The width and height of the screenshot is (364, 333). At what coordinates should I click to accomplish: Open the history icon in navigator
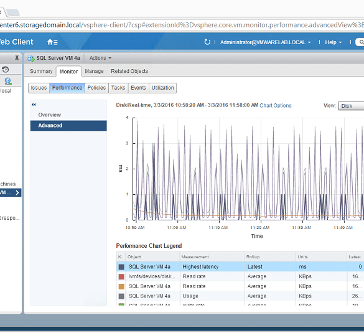pos(6,69)
